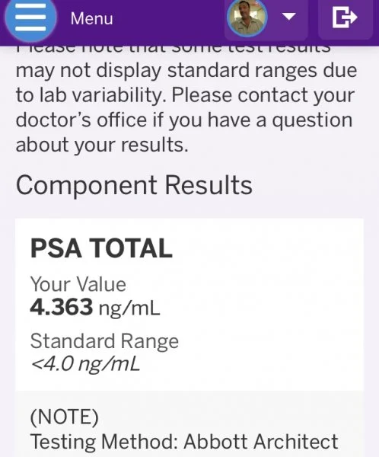The height and width of the screenshot is (457, 379).
Task: Click the line ending 'standard ranges due'
Action: (186, 71)
